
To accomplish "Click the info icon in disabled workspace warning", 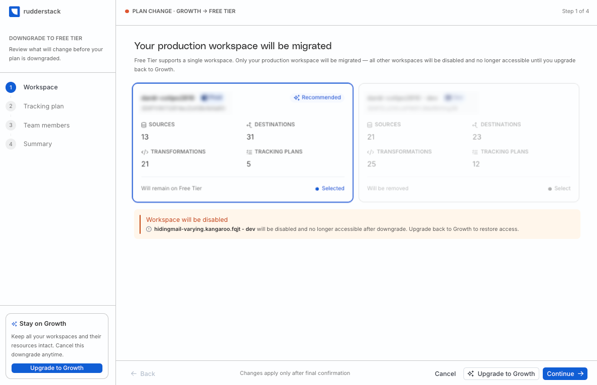I will pyautogui.click(x=149, y=229).
